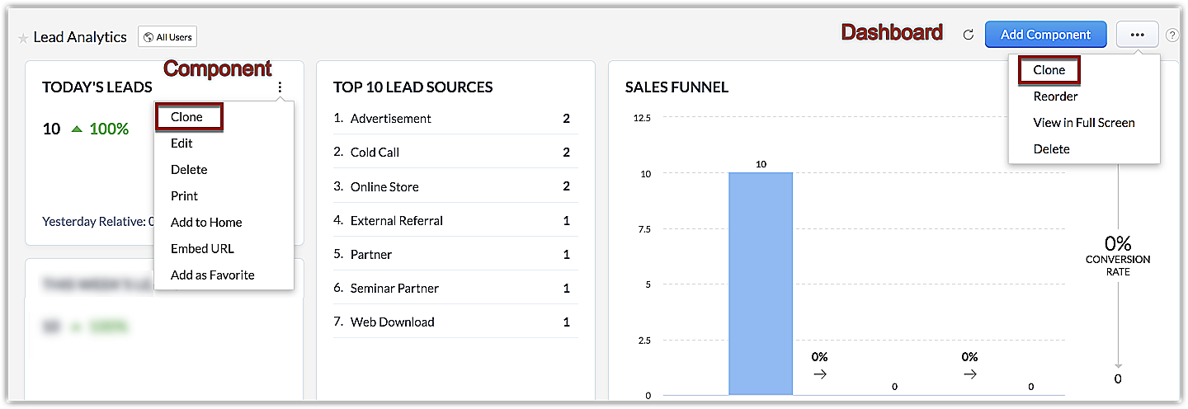The image size is (1188, 409).
Task: Click the blue Sales Funnel bar
Action: click(761, 284)
